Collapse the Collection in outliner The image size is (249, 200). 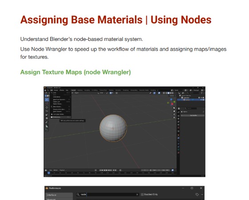pos(180,98)
